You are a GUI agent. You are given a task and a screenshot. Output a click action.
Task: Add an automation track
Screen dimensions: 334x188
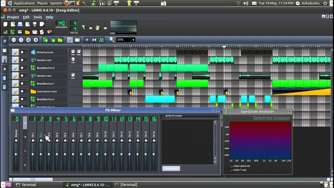click(60, 40)
